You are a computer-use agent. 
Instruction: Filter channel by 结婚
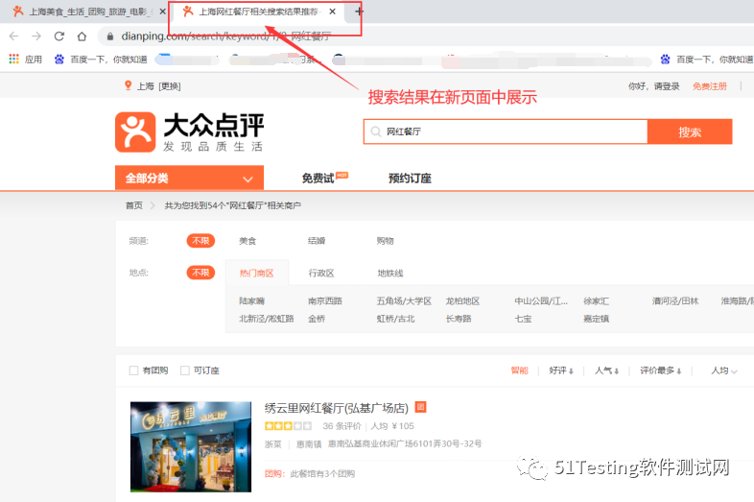coord(317,241)
